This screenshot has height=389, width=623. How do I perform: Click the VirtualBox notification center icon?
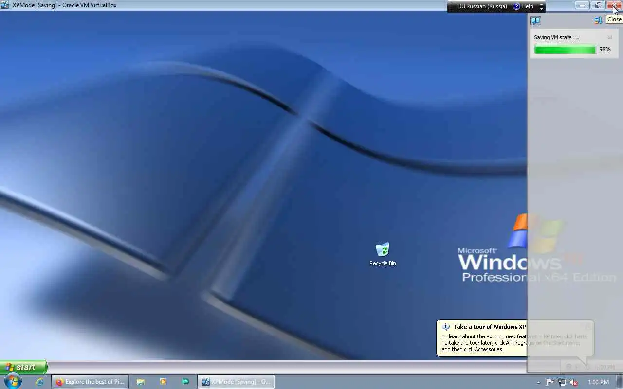(x=535, y=20)
